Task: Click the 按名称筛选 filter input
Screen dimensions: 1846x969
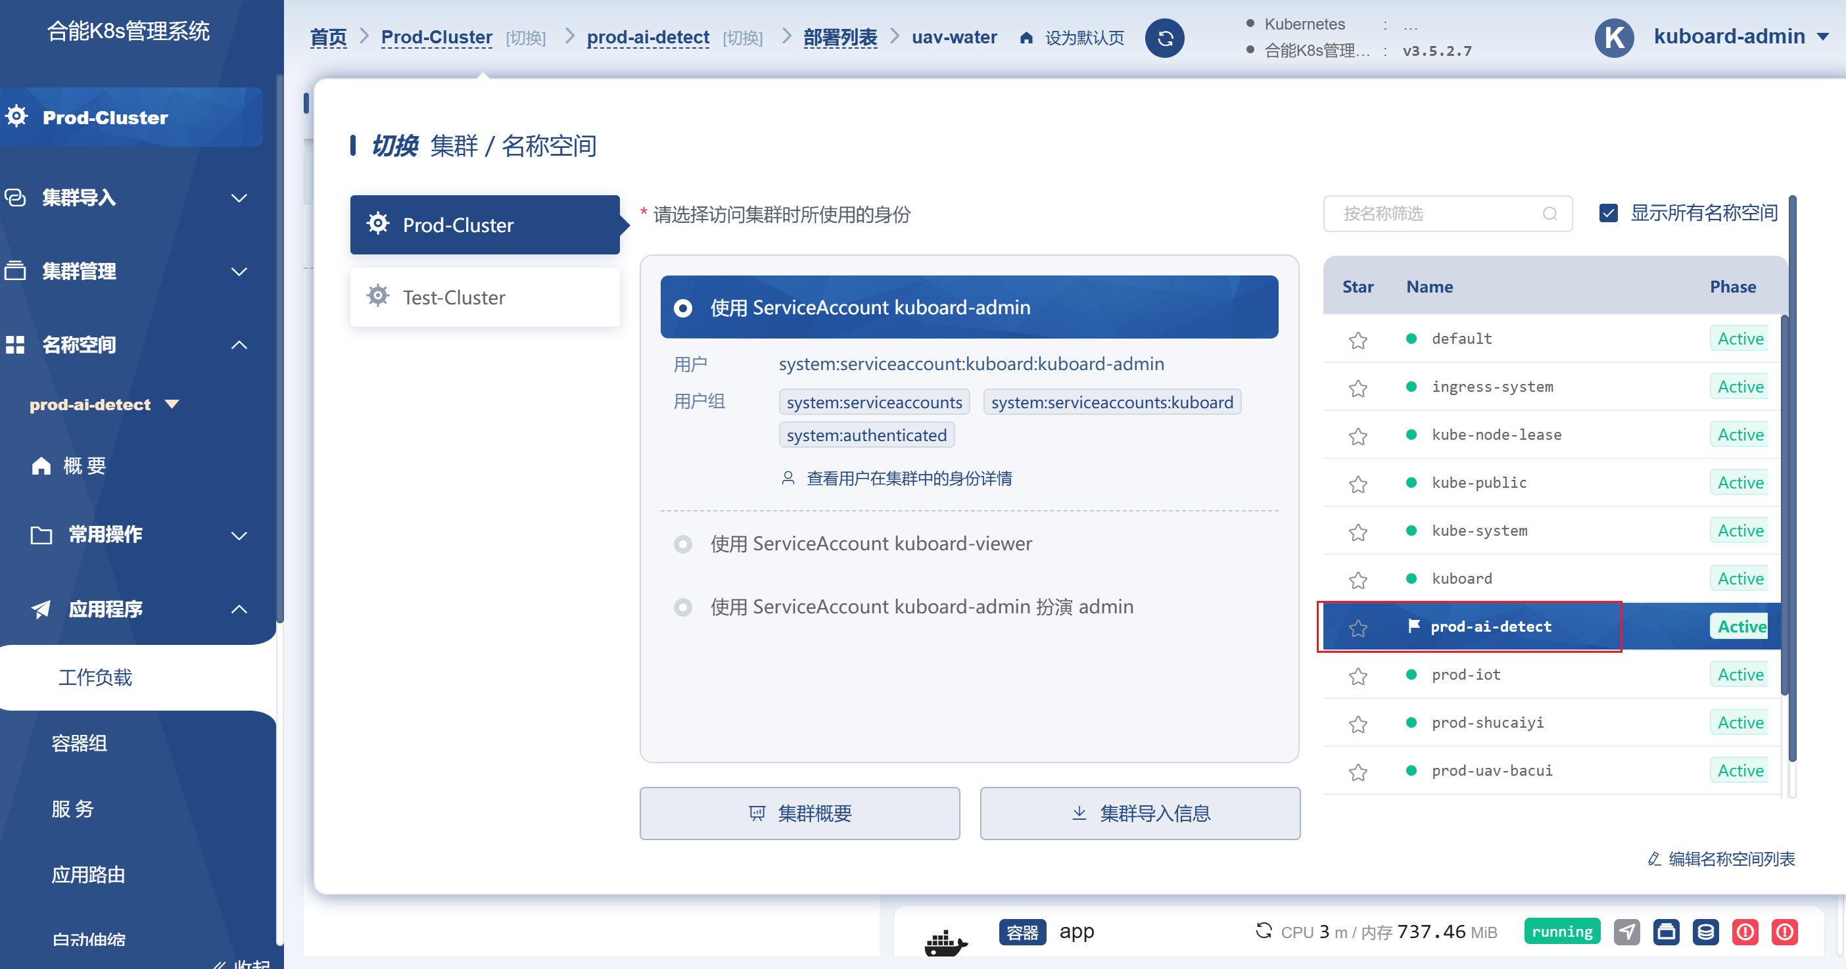Action: coord(1448,214)
